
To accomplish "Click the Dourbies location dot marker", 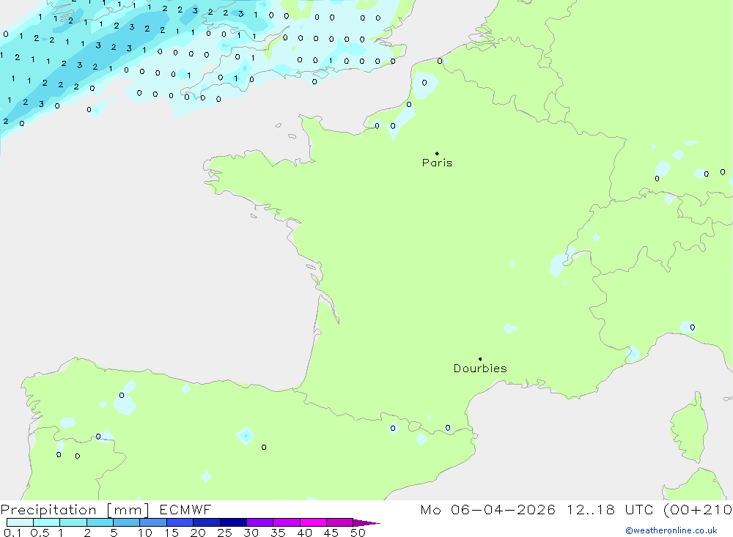I will click(480, 359).
